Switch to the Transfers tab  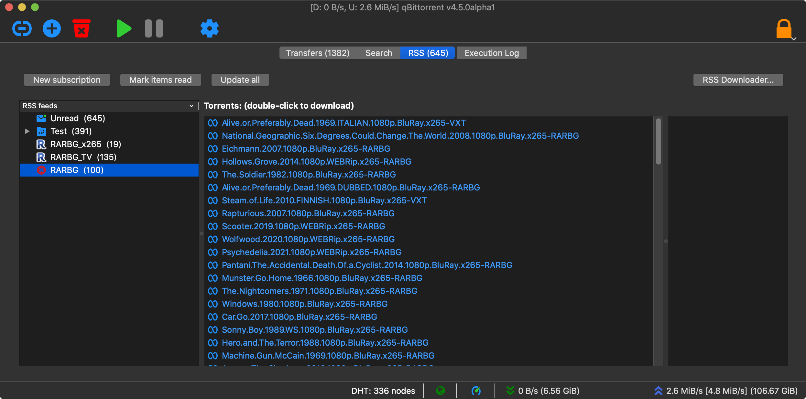(x=317, y=53)
